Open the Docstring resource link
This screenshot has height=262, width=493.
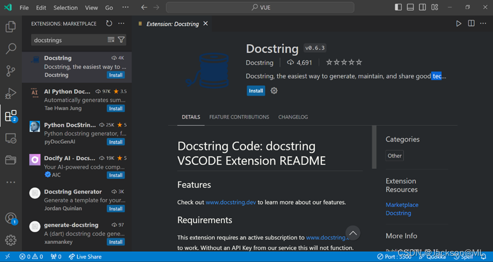(x=398, y=213)
